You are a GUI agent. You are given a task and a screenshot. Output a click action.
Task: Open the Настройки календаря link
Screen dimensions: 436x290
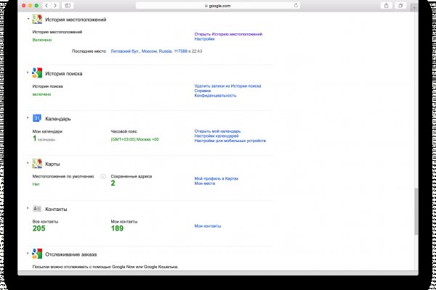point(217,136)
